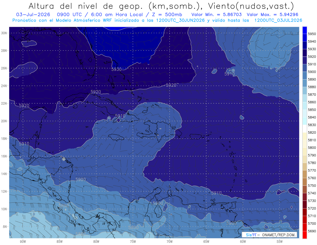Click the '5950' color scale label
The image size is (317, 245).
click(x=312, y=34)
